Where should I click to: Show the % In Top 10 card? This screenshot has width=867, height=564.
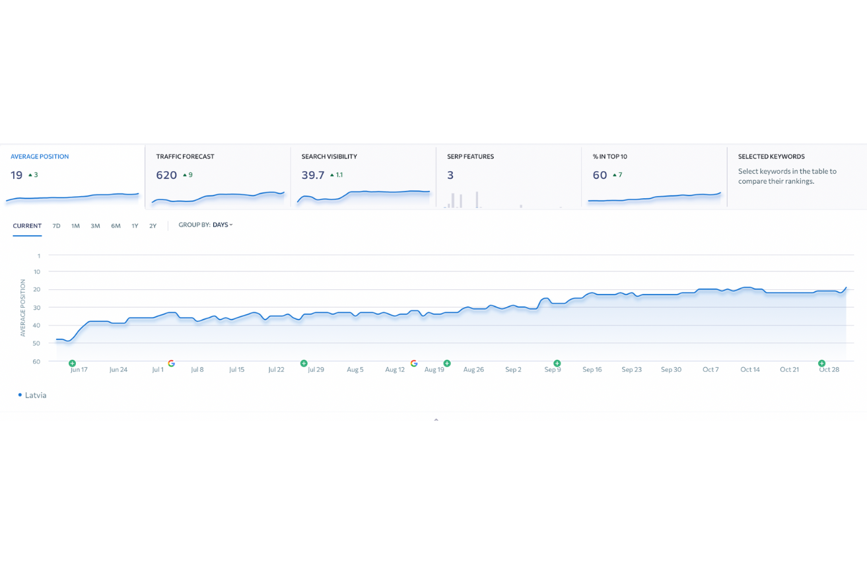tap(653, 176)
